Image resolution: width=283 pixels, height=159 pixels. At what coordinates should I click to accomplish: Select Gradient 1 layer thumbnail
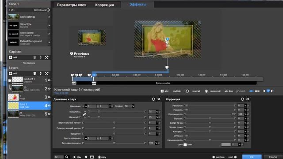(18, 80)
